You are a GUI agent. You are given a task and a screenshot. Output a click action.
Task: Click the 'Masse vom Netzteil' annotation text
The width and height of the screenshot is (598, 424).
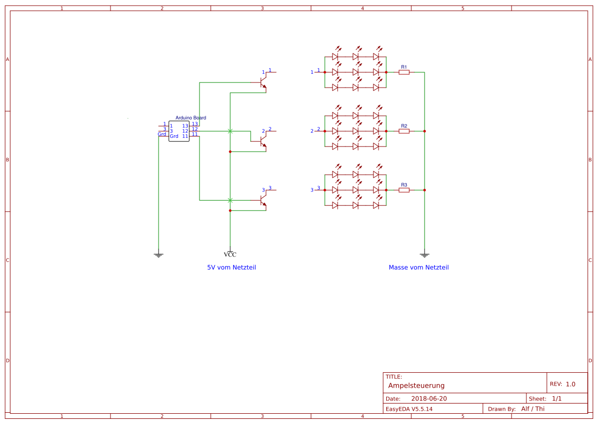pyautogui.click(x=419, y=267)
